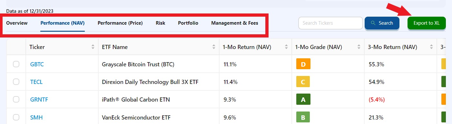The width and height of the screenshot is (452, 124).
Task: Open the SMH ticker link
Action: (x=36, y=117)
